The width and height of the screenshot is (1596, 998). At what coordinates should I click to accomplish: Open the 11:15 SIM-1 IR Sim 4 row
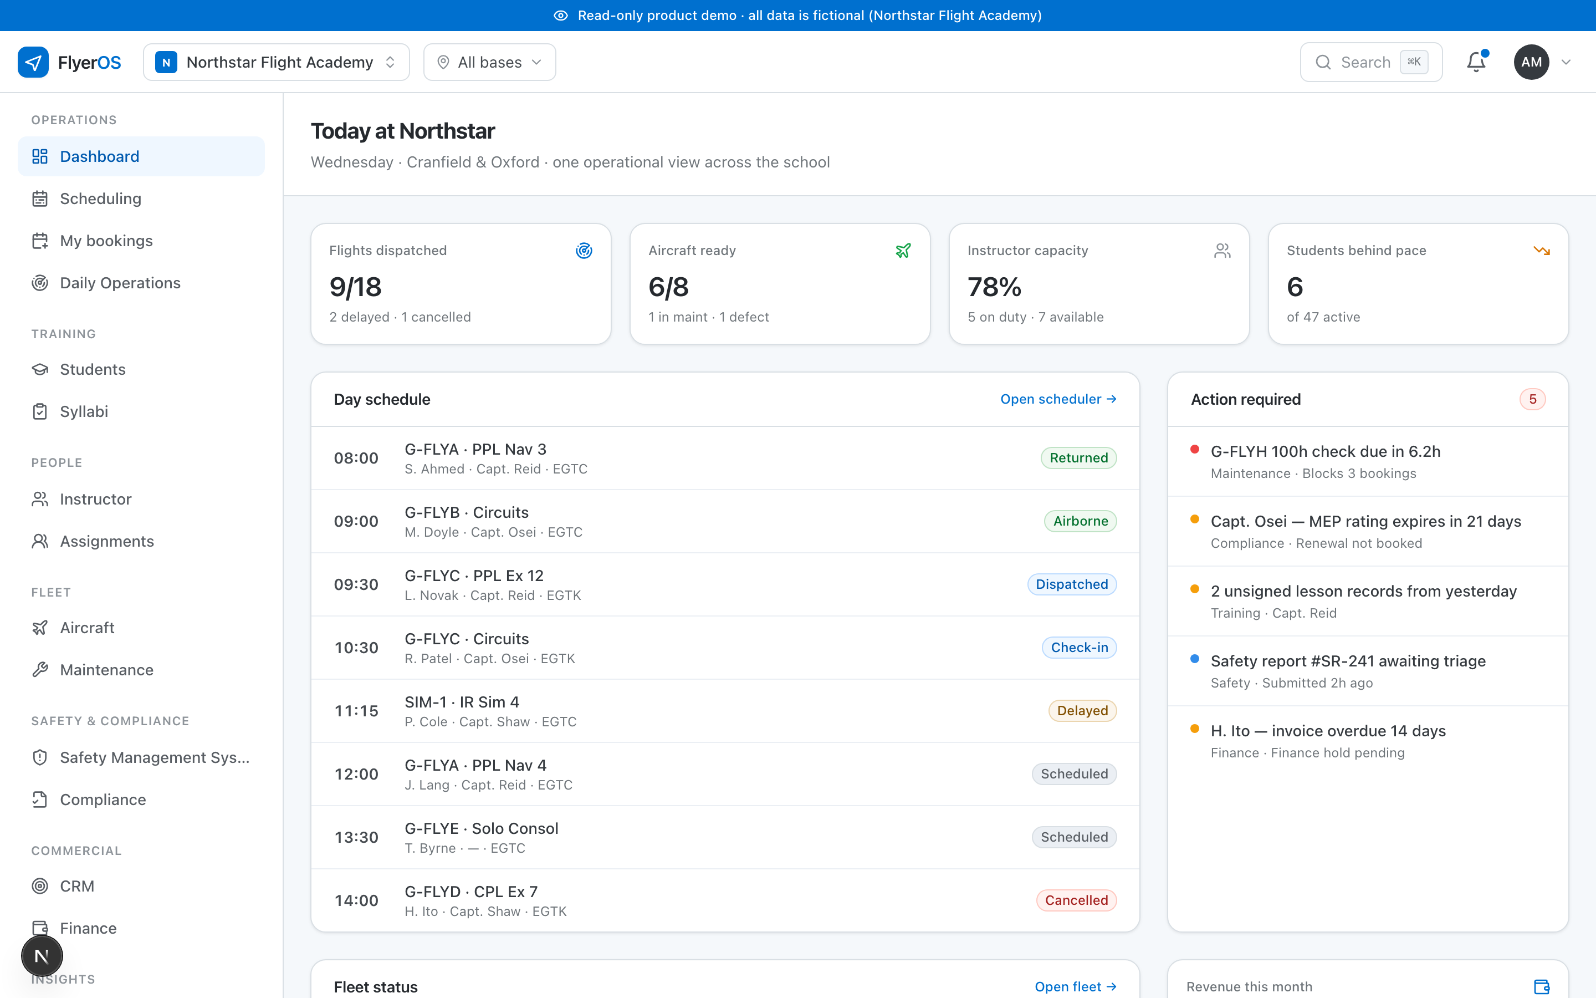click(725, 711)
